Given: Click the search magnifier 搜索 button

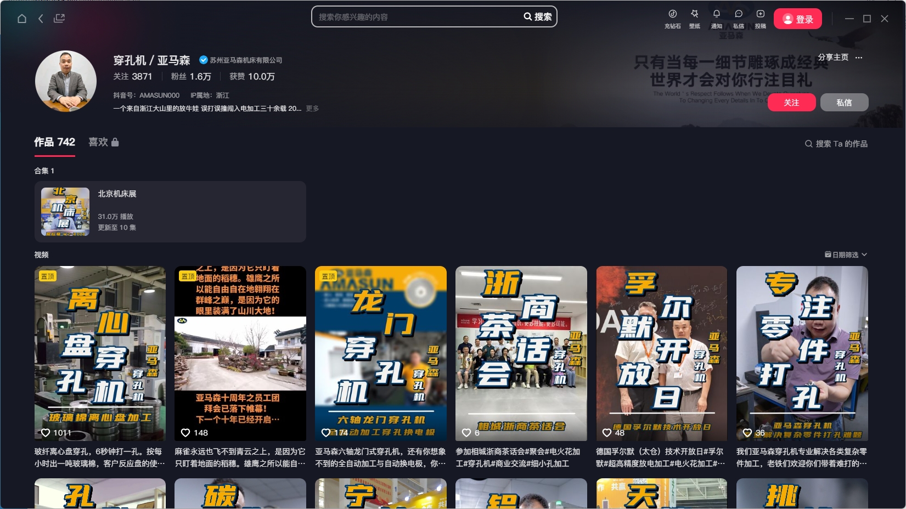Looking at the screenshot, I should [x=537, y=17].
